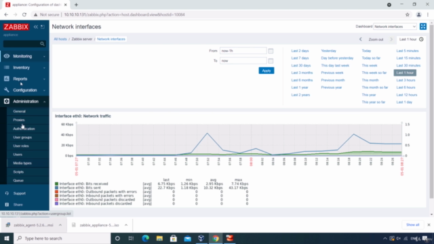Select Last 7 days range
Screen dimensions: 434x244
(x=300, y=58)
